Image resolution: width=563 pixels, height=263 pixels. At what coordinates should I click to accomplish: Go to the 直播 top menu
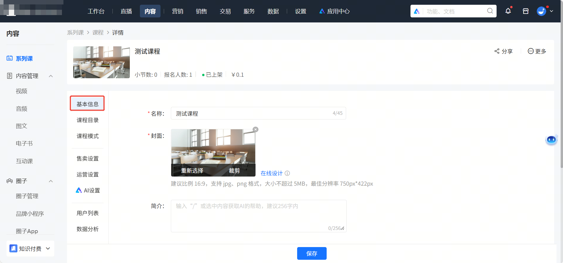pyautogui.click(x=126, y=11)
